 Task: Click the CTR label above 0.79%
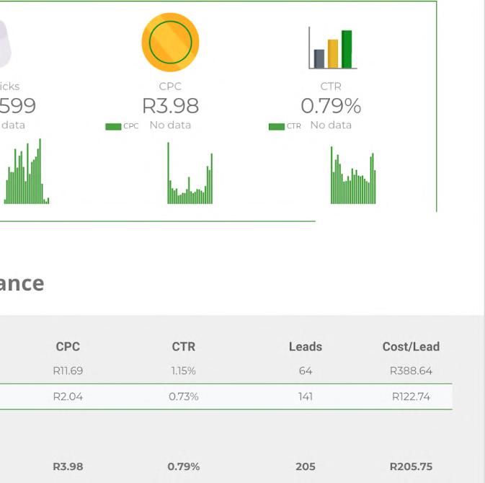331,87
